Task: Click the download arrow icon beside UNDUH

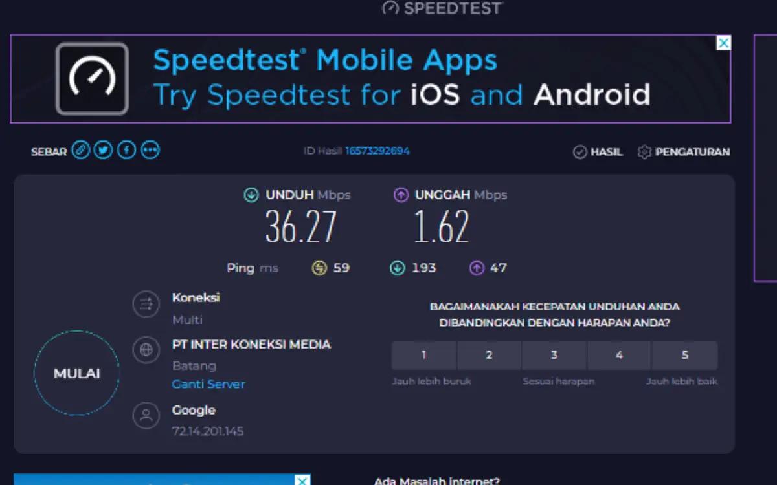Action: pyautogui.click(x=251, y=195)
